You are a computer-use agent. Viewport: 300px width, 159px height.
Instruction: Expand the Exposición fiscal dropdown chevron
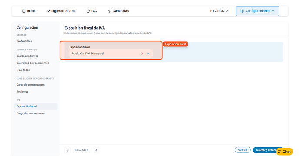148,53
